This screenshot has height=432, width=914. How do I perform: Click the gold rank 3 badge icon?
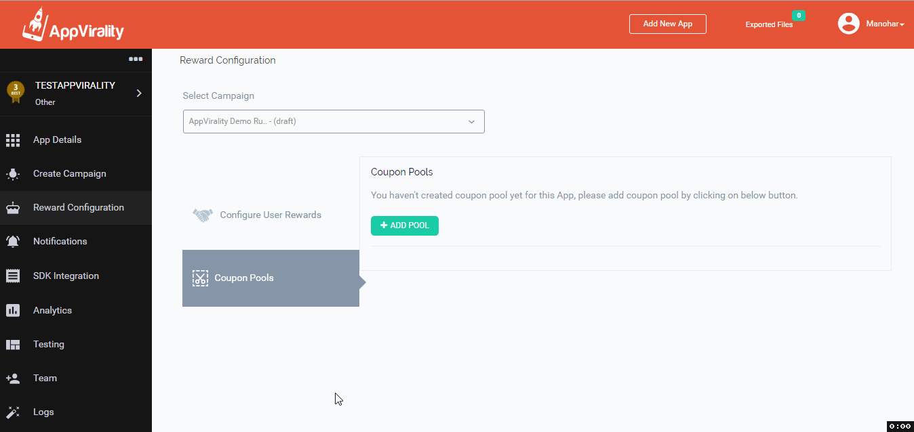click(x=16, y=92)
